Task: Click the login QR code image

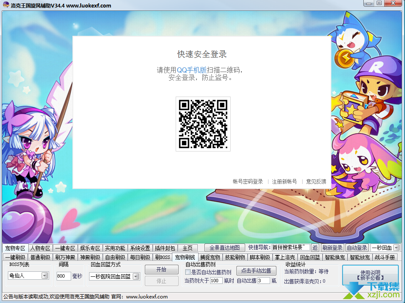Action: (203, 124)
